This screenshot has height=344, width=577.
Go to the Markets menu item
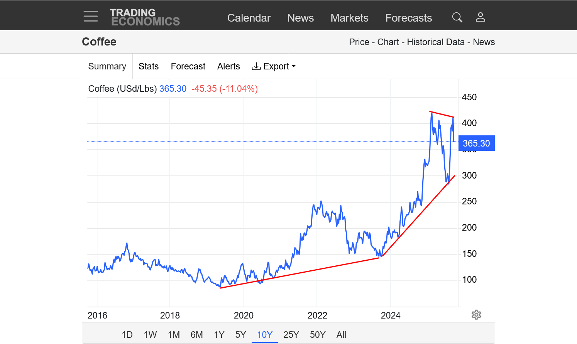[x=349, y=18]
